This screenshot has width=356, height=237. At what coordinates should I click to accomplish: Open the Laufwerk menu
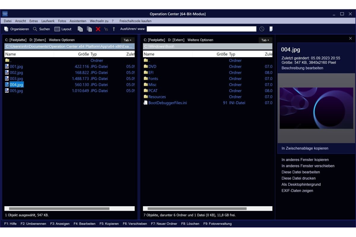[48, 21]
